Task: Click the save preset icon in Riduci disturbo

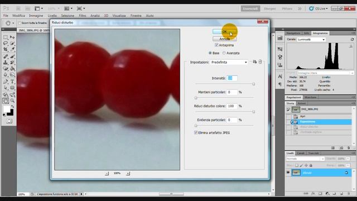Action: 254,62
